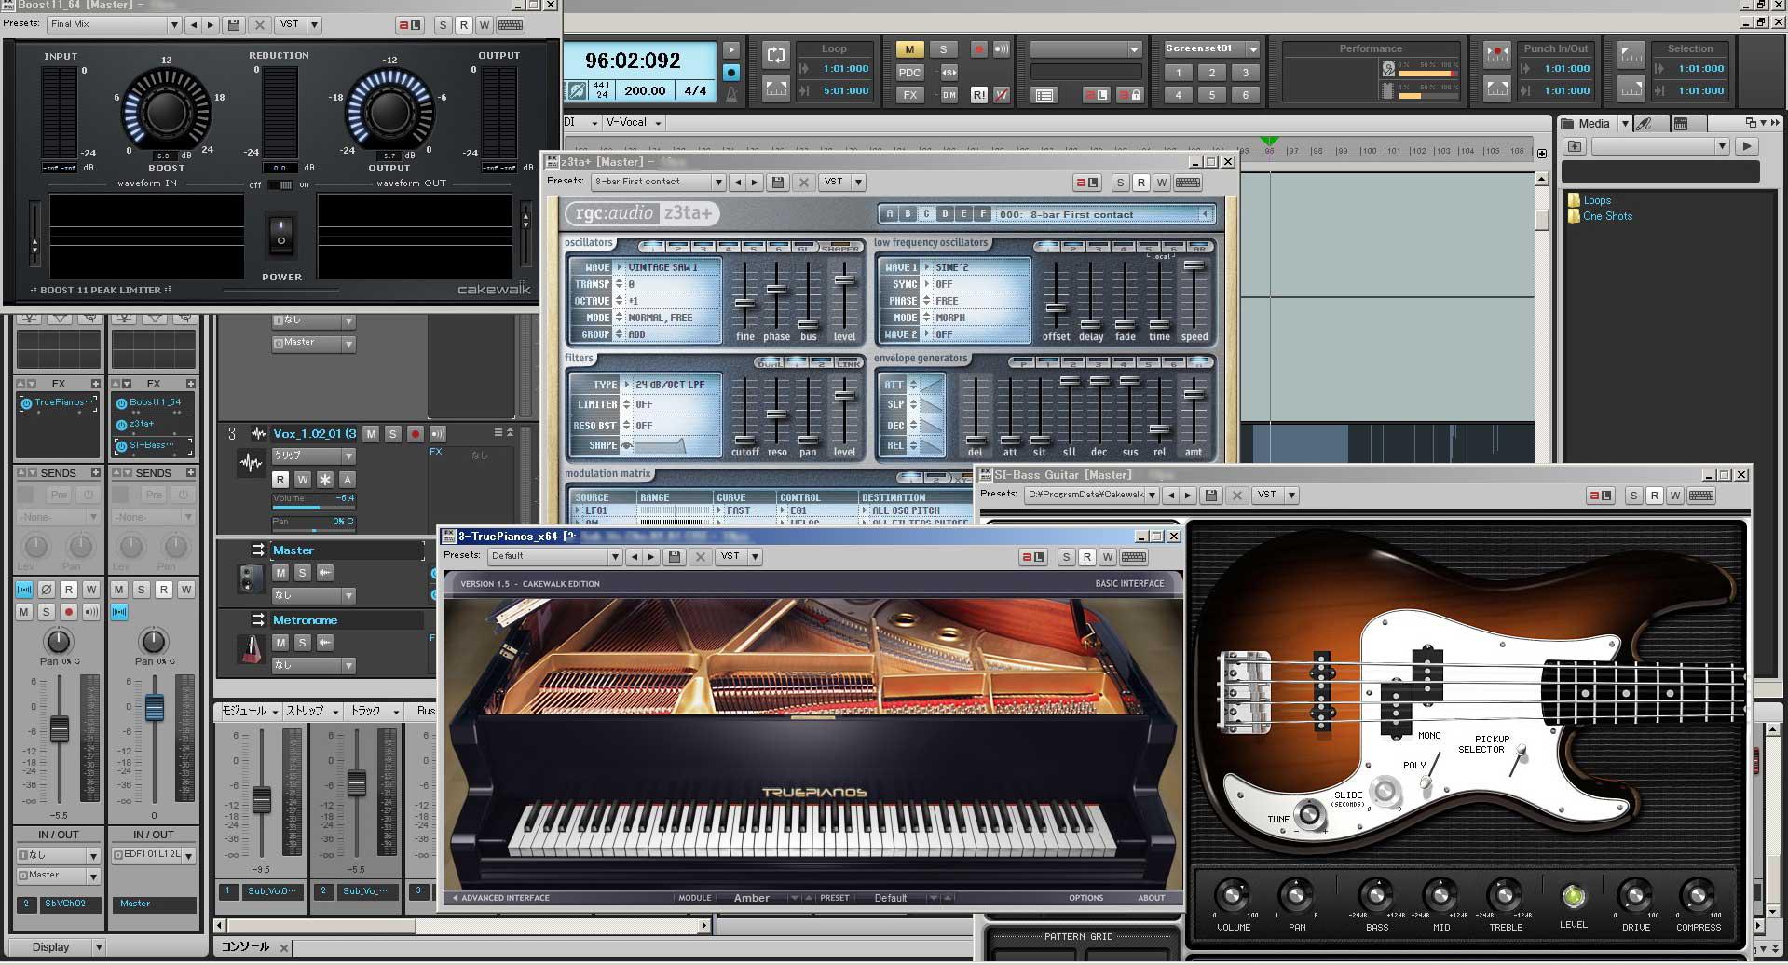Set loop points to selection icon
1788x965 pixels.
(x=776, y=88)
